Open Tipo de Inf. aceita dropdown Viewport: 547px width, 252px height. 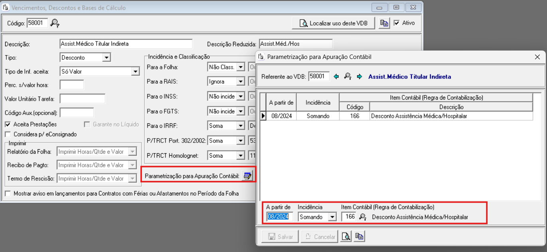pos(135,72)
